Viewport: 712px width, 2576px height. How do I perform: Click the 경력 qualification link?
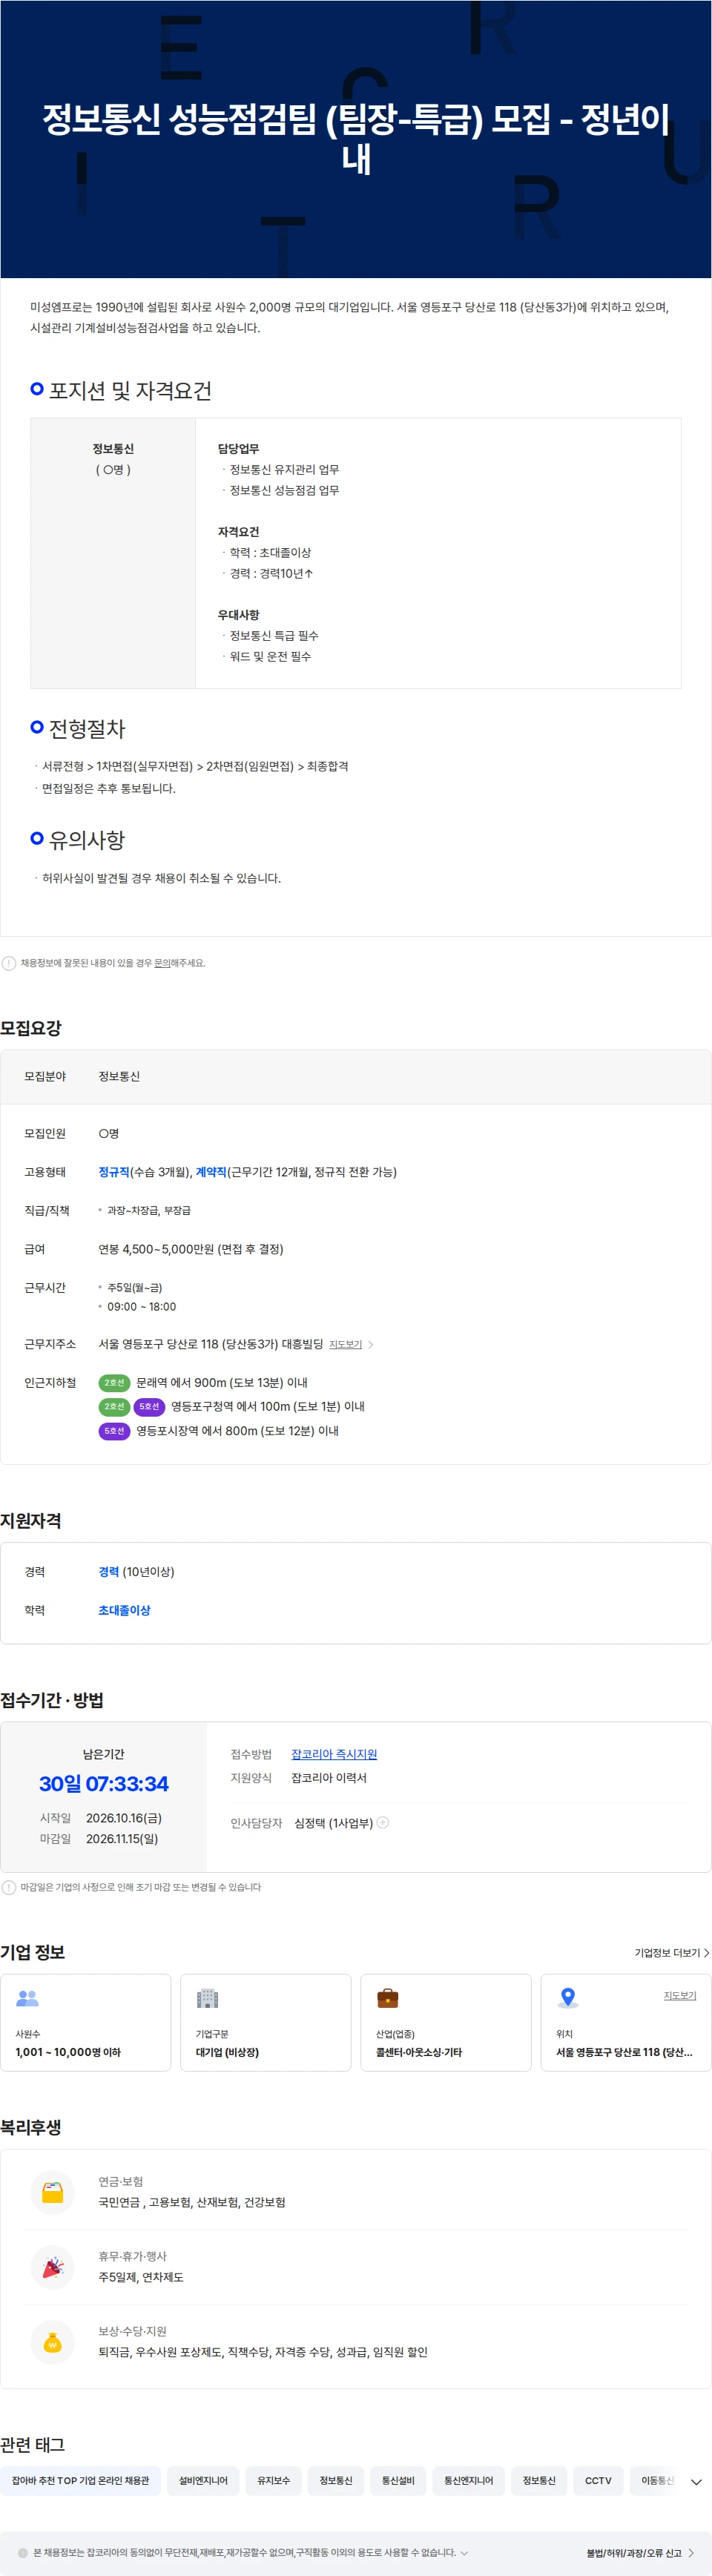tap(108, 1572)
